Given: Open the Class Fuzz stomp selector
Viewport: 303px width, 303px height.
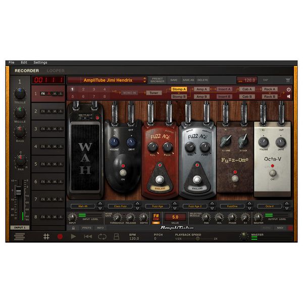Looking at the screenshot, I should [120, 206].
